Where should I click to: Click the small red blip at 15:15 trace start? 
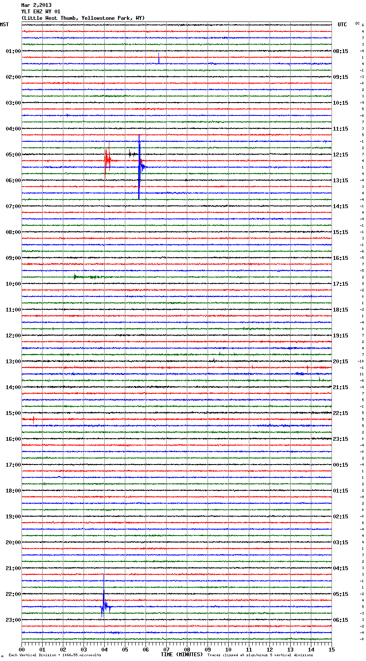tap(34, 419)
